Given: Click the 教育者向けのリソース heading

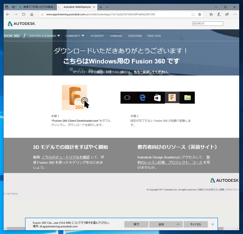Looking at the screenshot, I should [x=177, y=147].
